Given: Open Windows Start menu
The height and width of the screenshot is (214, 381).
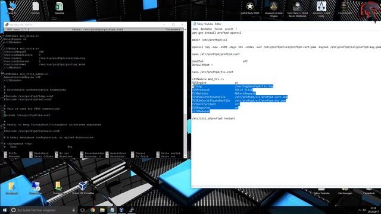Looking at the screenshot, I should tap(5, 210).
